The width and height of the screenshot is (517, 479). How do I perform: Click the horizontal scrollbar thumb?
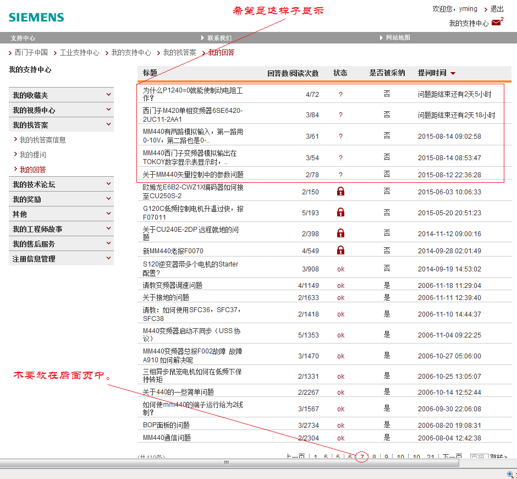[229, 462]
